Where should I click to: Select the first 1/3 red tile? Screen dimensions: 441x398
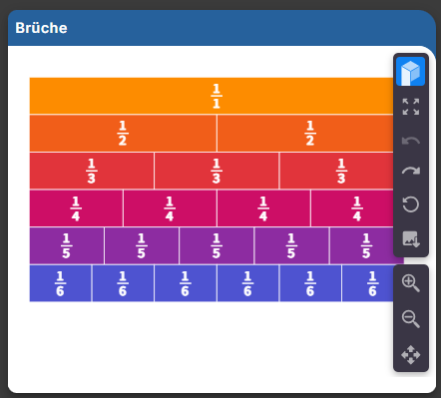pyautogui.click(x=92, y=171)
